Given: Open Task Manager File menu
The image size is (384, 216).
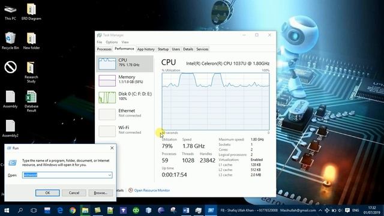Looking at the screenshot, I should tap(99, 42).
